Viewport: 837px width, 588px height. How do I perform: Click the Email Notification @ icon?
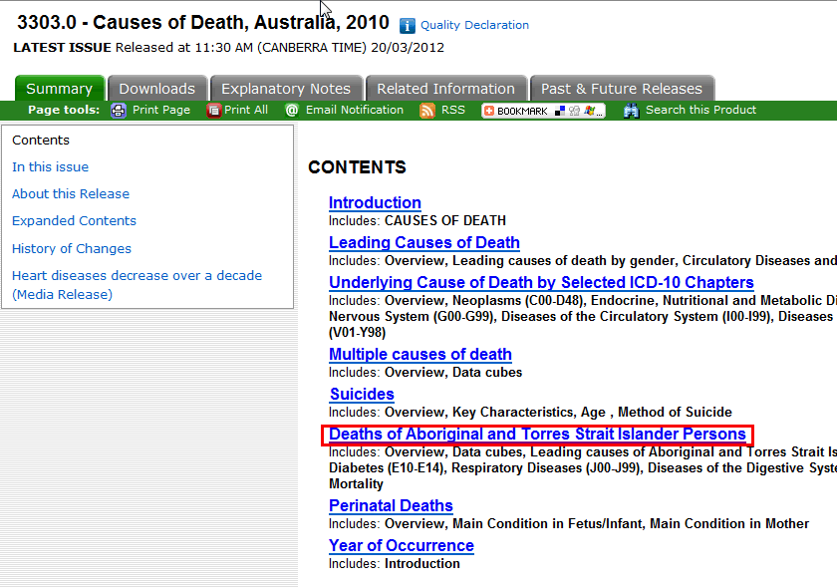pyautogui.click(x=292, y=111)
